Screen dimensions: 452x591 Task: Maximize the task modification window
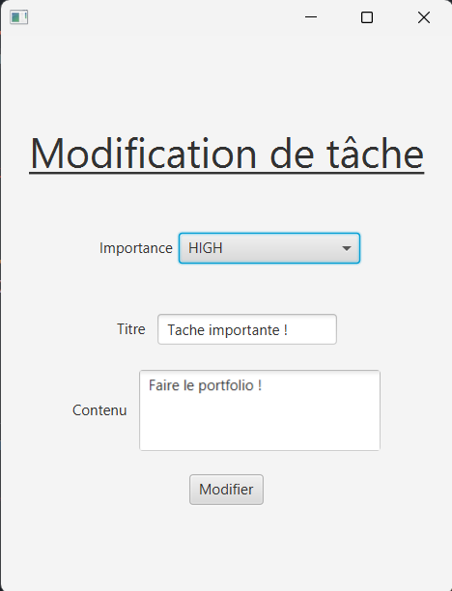click(367, 17)
